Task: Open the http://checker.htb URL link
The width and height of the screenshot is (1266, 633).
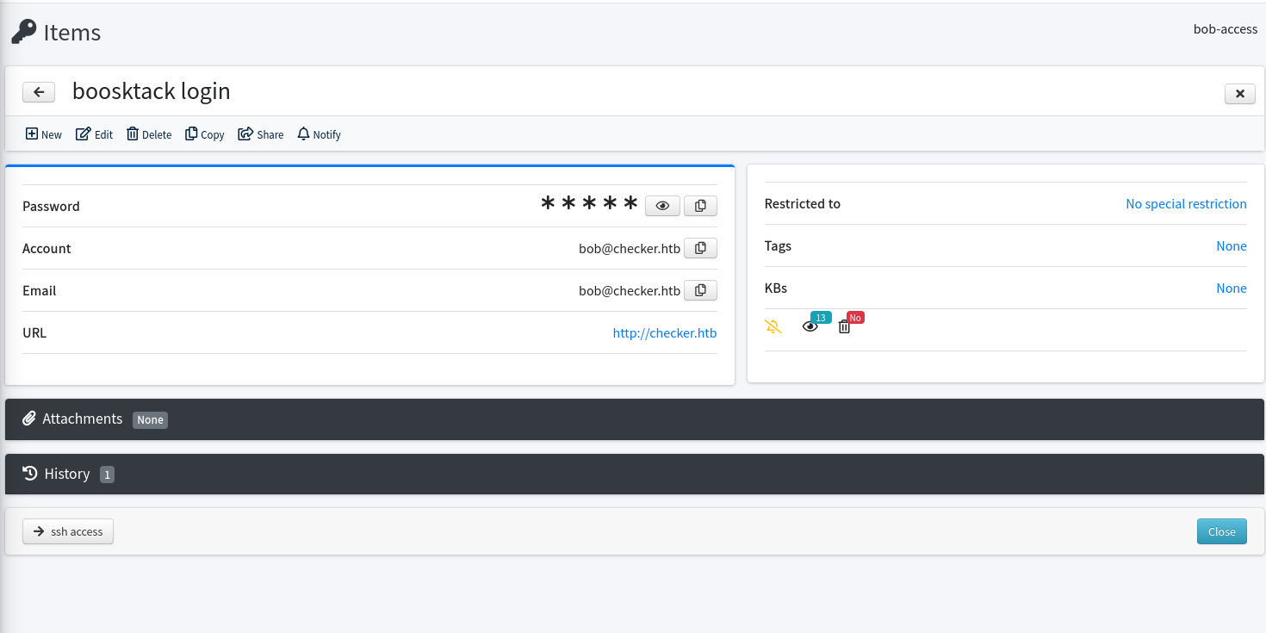Action: [664, 332]
